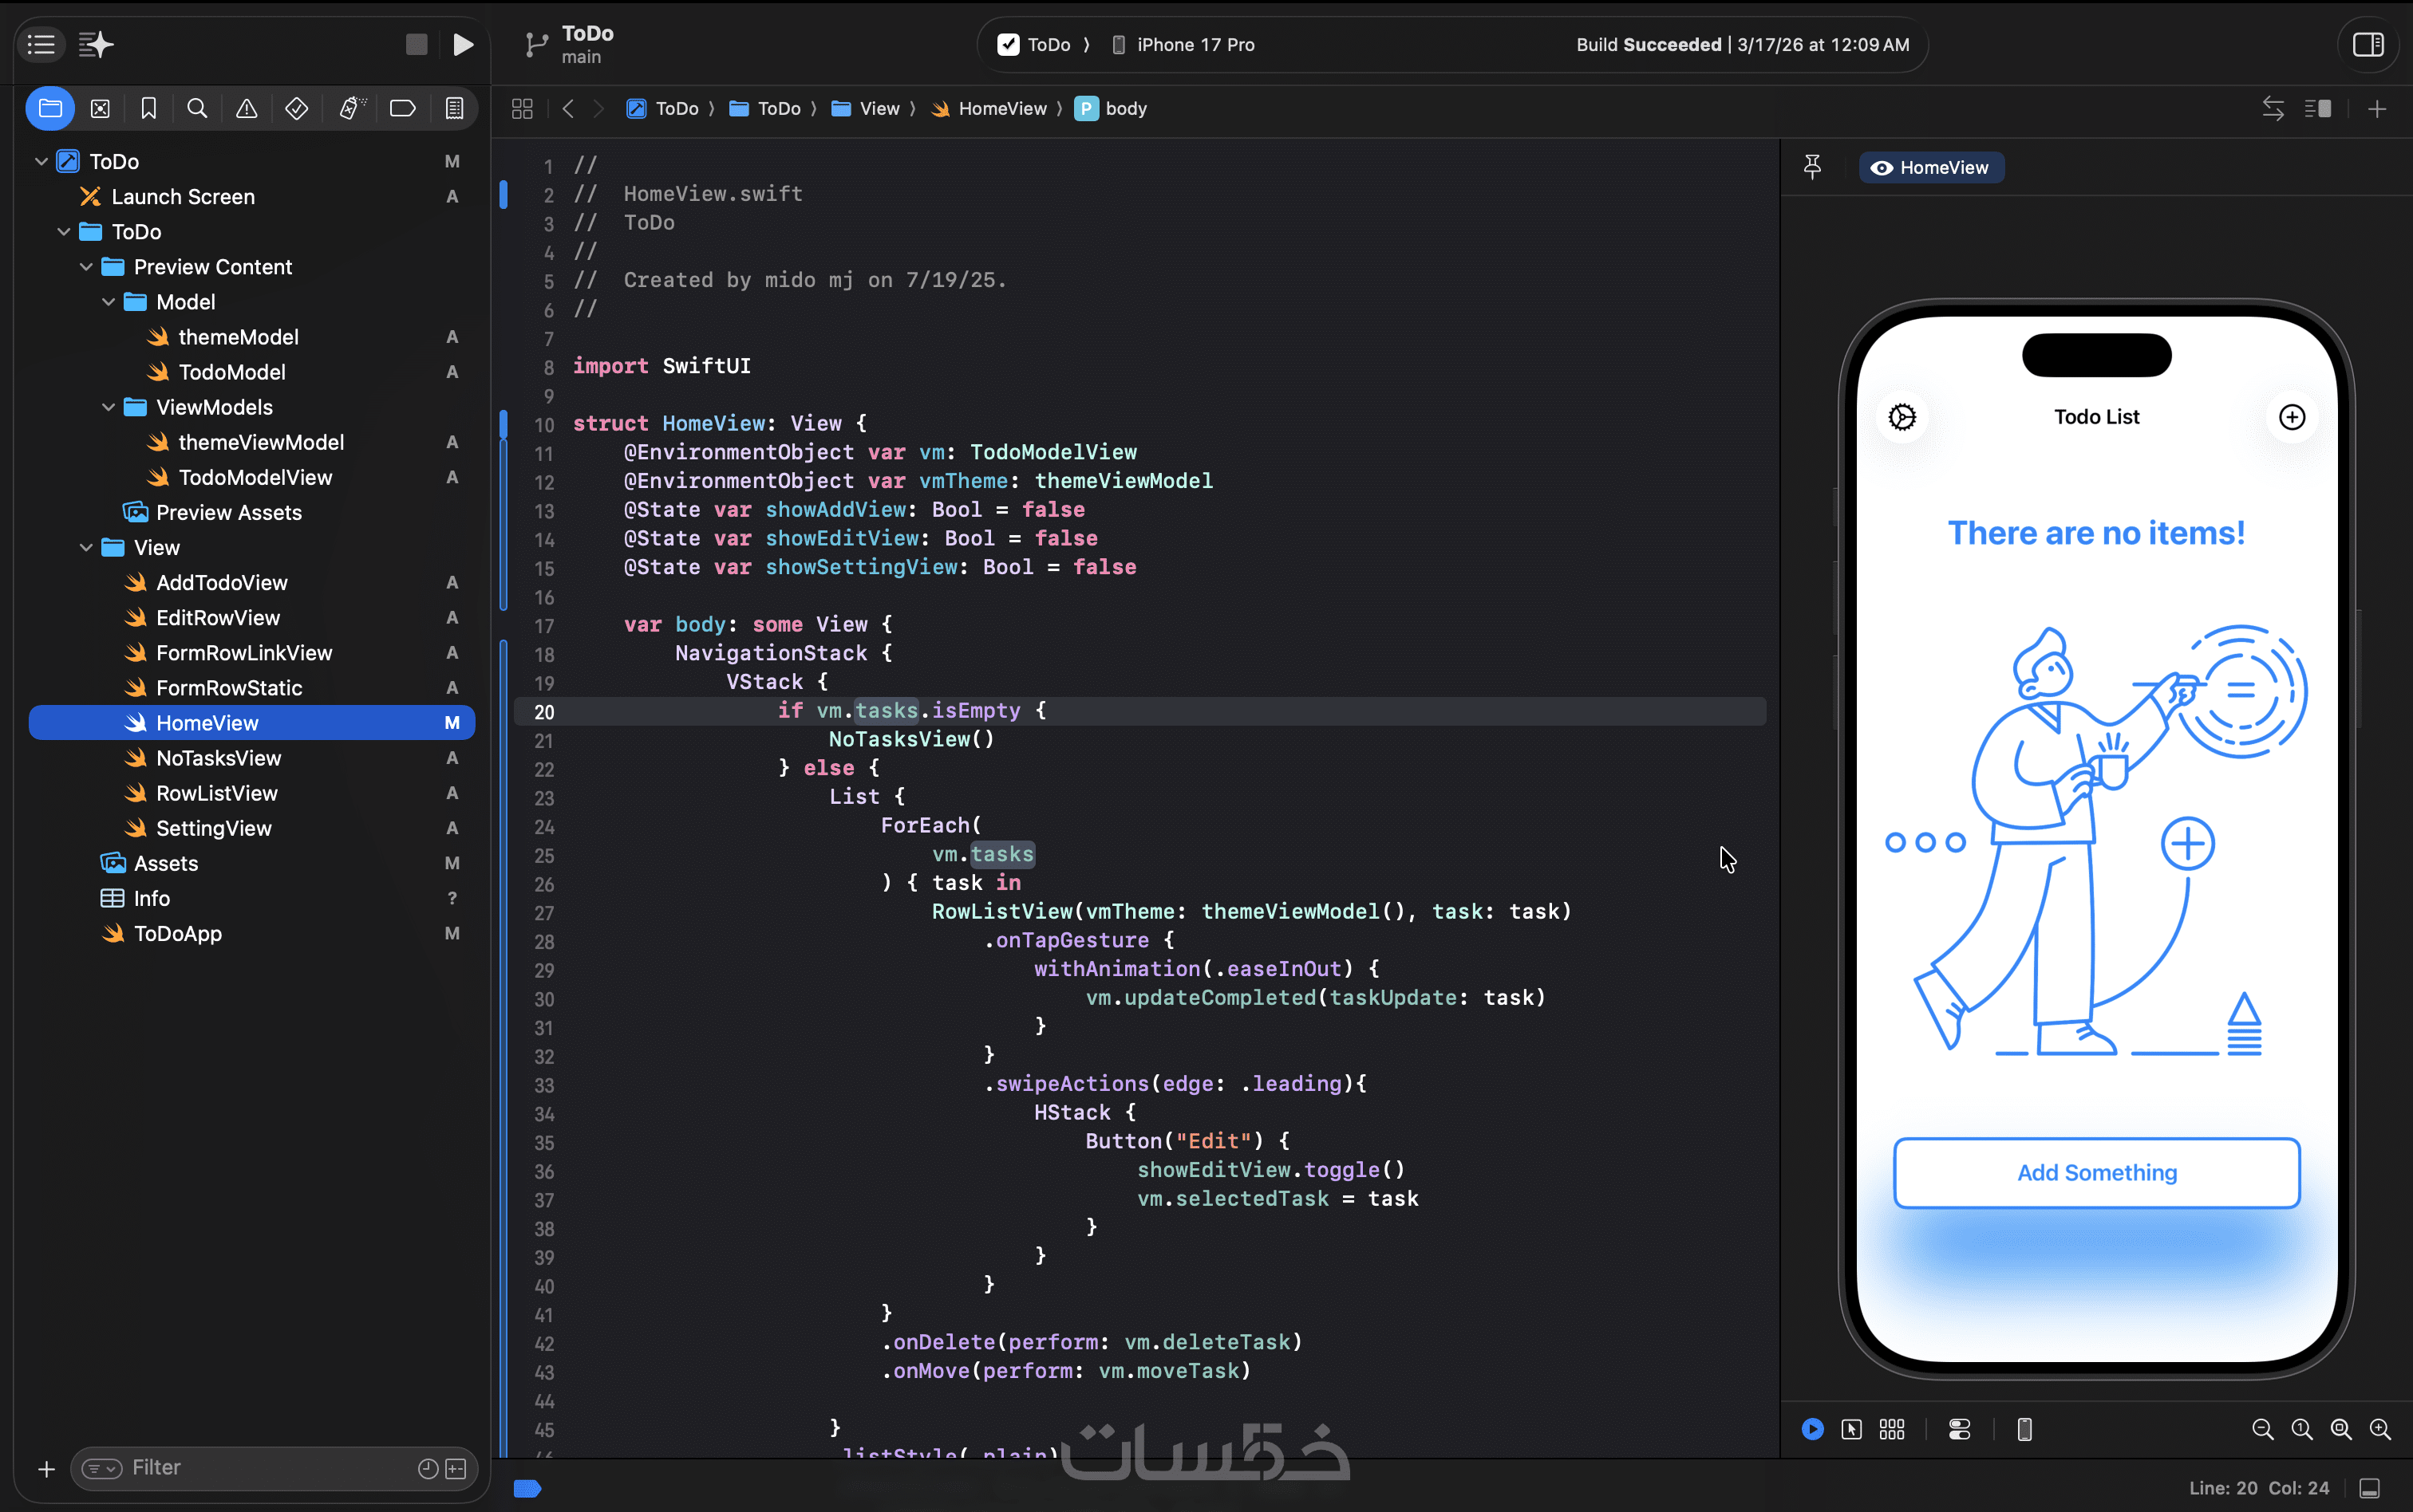The height and width of the screenshot is (1512, 2413).
Task: Collapse the Preview Content folder
Action: click(86, 267)
